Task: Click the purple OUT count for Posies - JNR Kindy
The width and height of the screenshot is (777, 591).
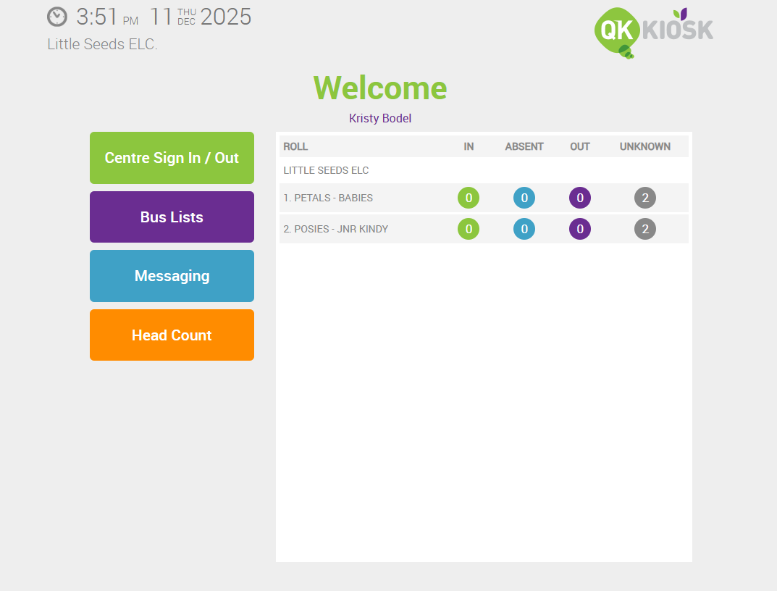Action: 580,229
